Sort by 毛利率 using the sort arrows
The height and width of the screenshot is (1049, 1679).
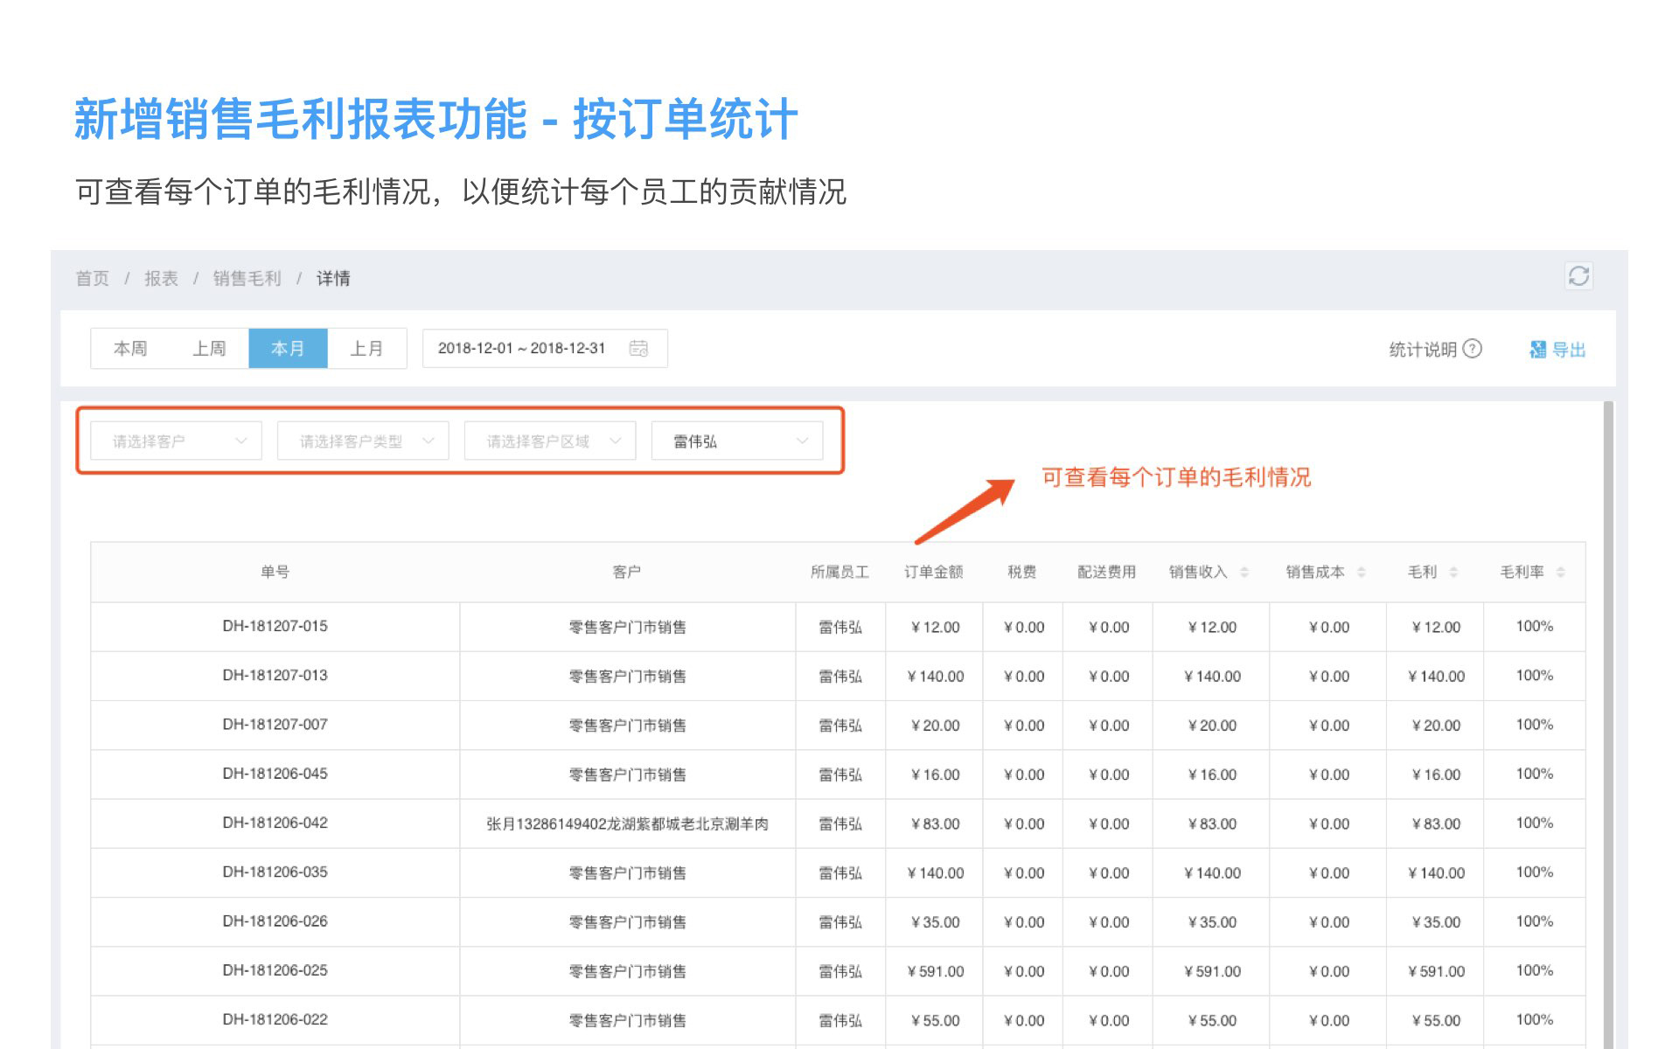(1561, 572)
